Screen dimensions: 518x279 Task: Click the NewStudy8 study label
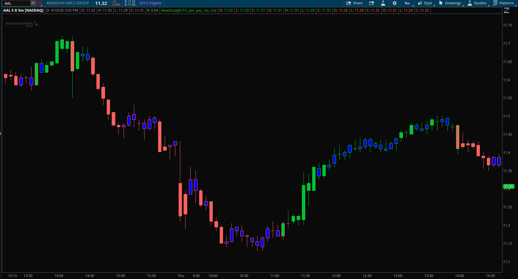coord(188,10)
